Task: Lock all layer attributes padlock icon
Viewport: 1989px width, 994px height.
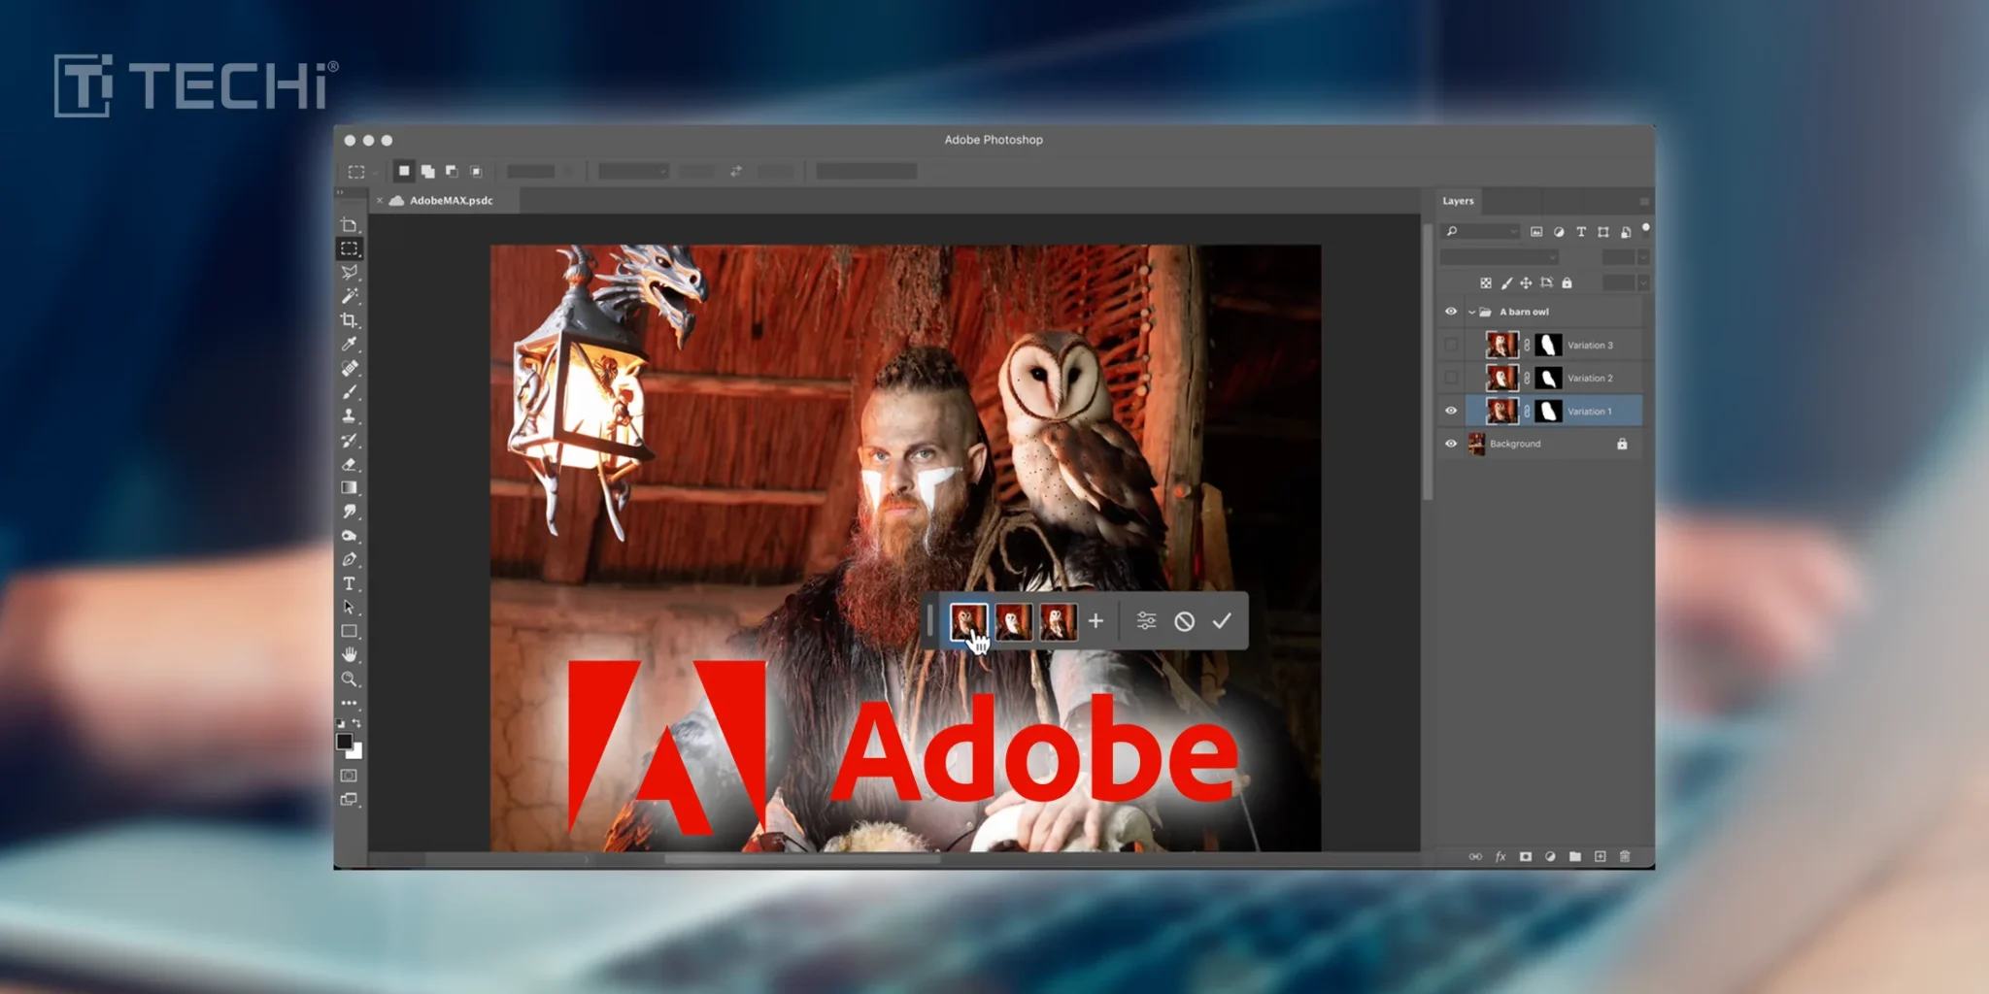Action: pyautogui.click(x=1567, y=282)
